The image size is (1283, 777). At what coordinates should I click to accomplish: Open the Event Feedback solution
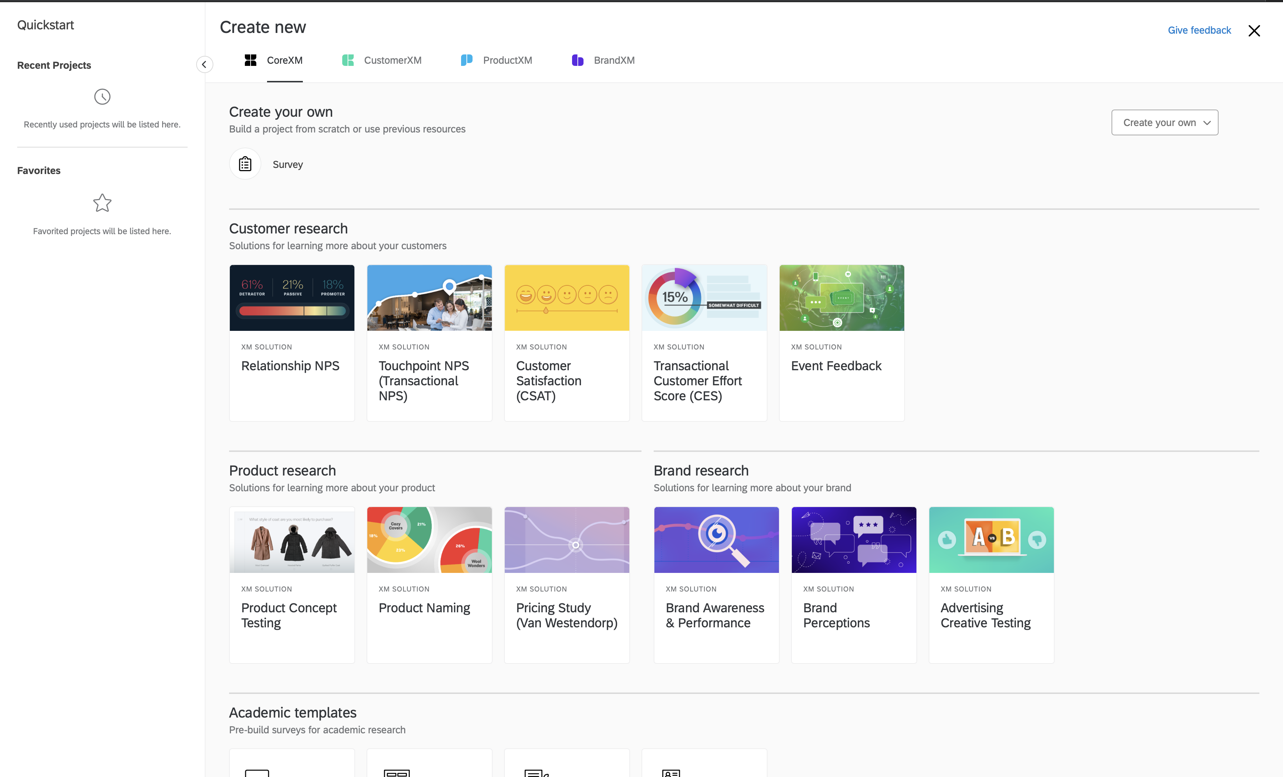(x=842, y=344)
